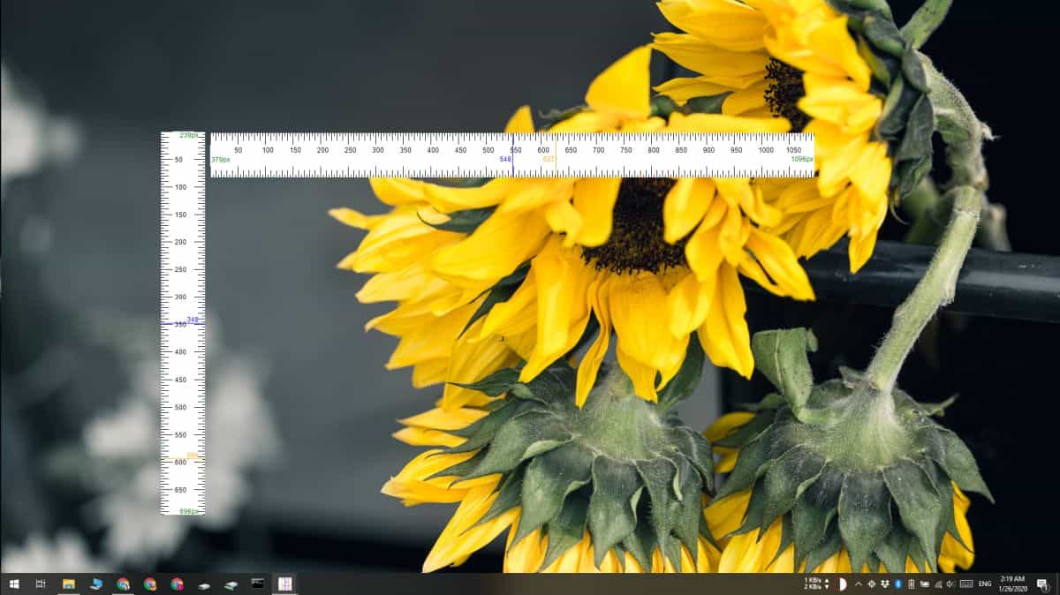Select the active ruler app taskbar icon
The height and width of the screenshot is (595, 1060).
[x=284, y=584]
